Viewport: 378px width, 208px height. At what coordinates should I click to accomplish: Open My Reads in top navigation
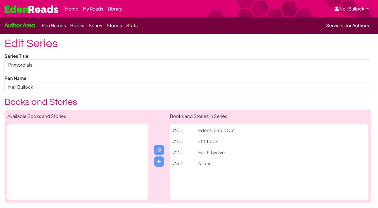click(x=93, y=9)
